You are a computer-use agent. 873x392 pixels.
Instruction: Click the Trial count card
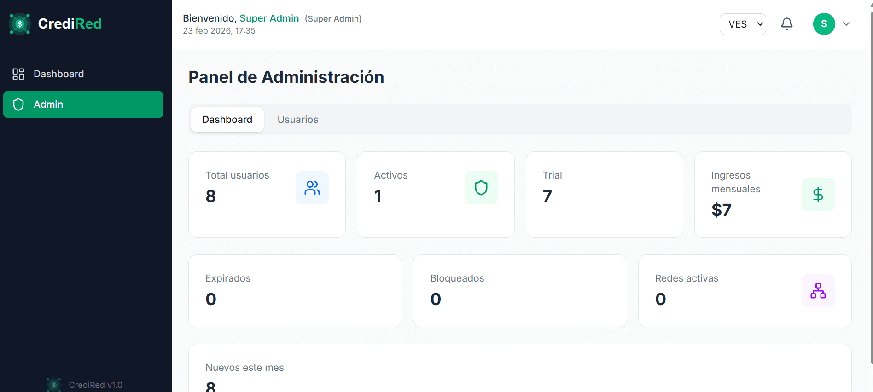click(604, 195)
